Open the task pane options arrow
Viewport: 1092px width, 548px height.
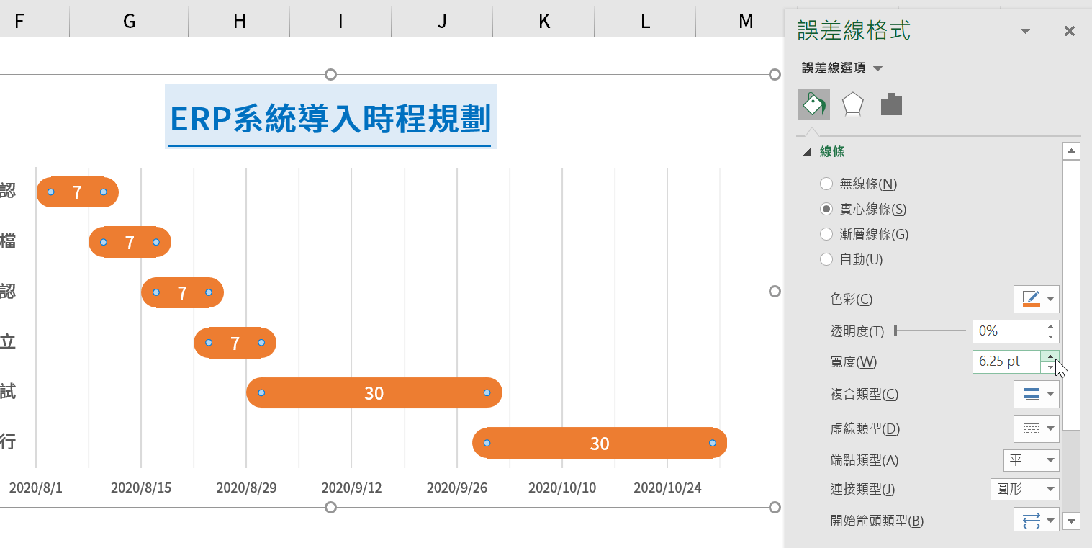[x=1026, y=31]
